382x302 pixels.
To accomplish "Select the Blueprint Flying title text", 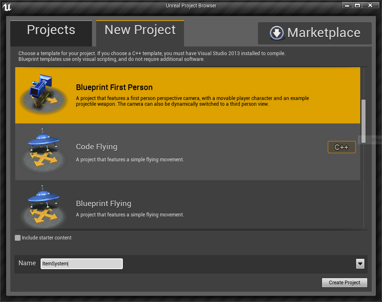I will tap(104, 203).
